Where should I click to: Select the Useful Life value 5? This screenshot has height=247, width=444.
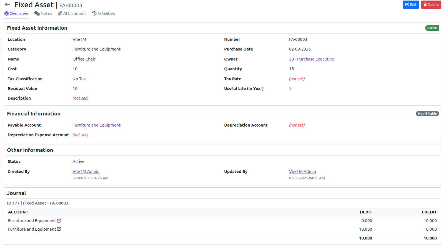pos(290,89)
